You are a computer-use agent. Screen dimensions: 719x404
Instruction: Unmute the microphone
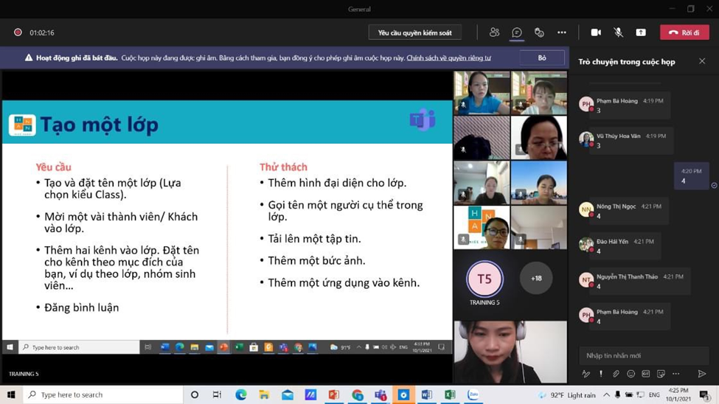pos(618,32)
